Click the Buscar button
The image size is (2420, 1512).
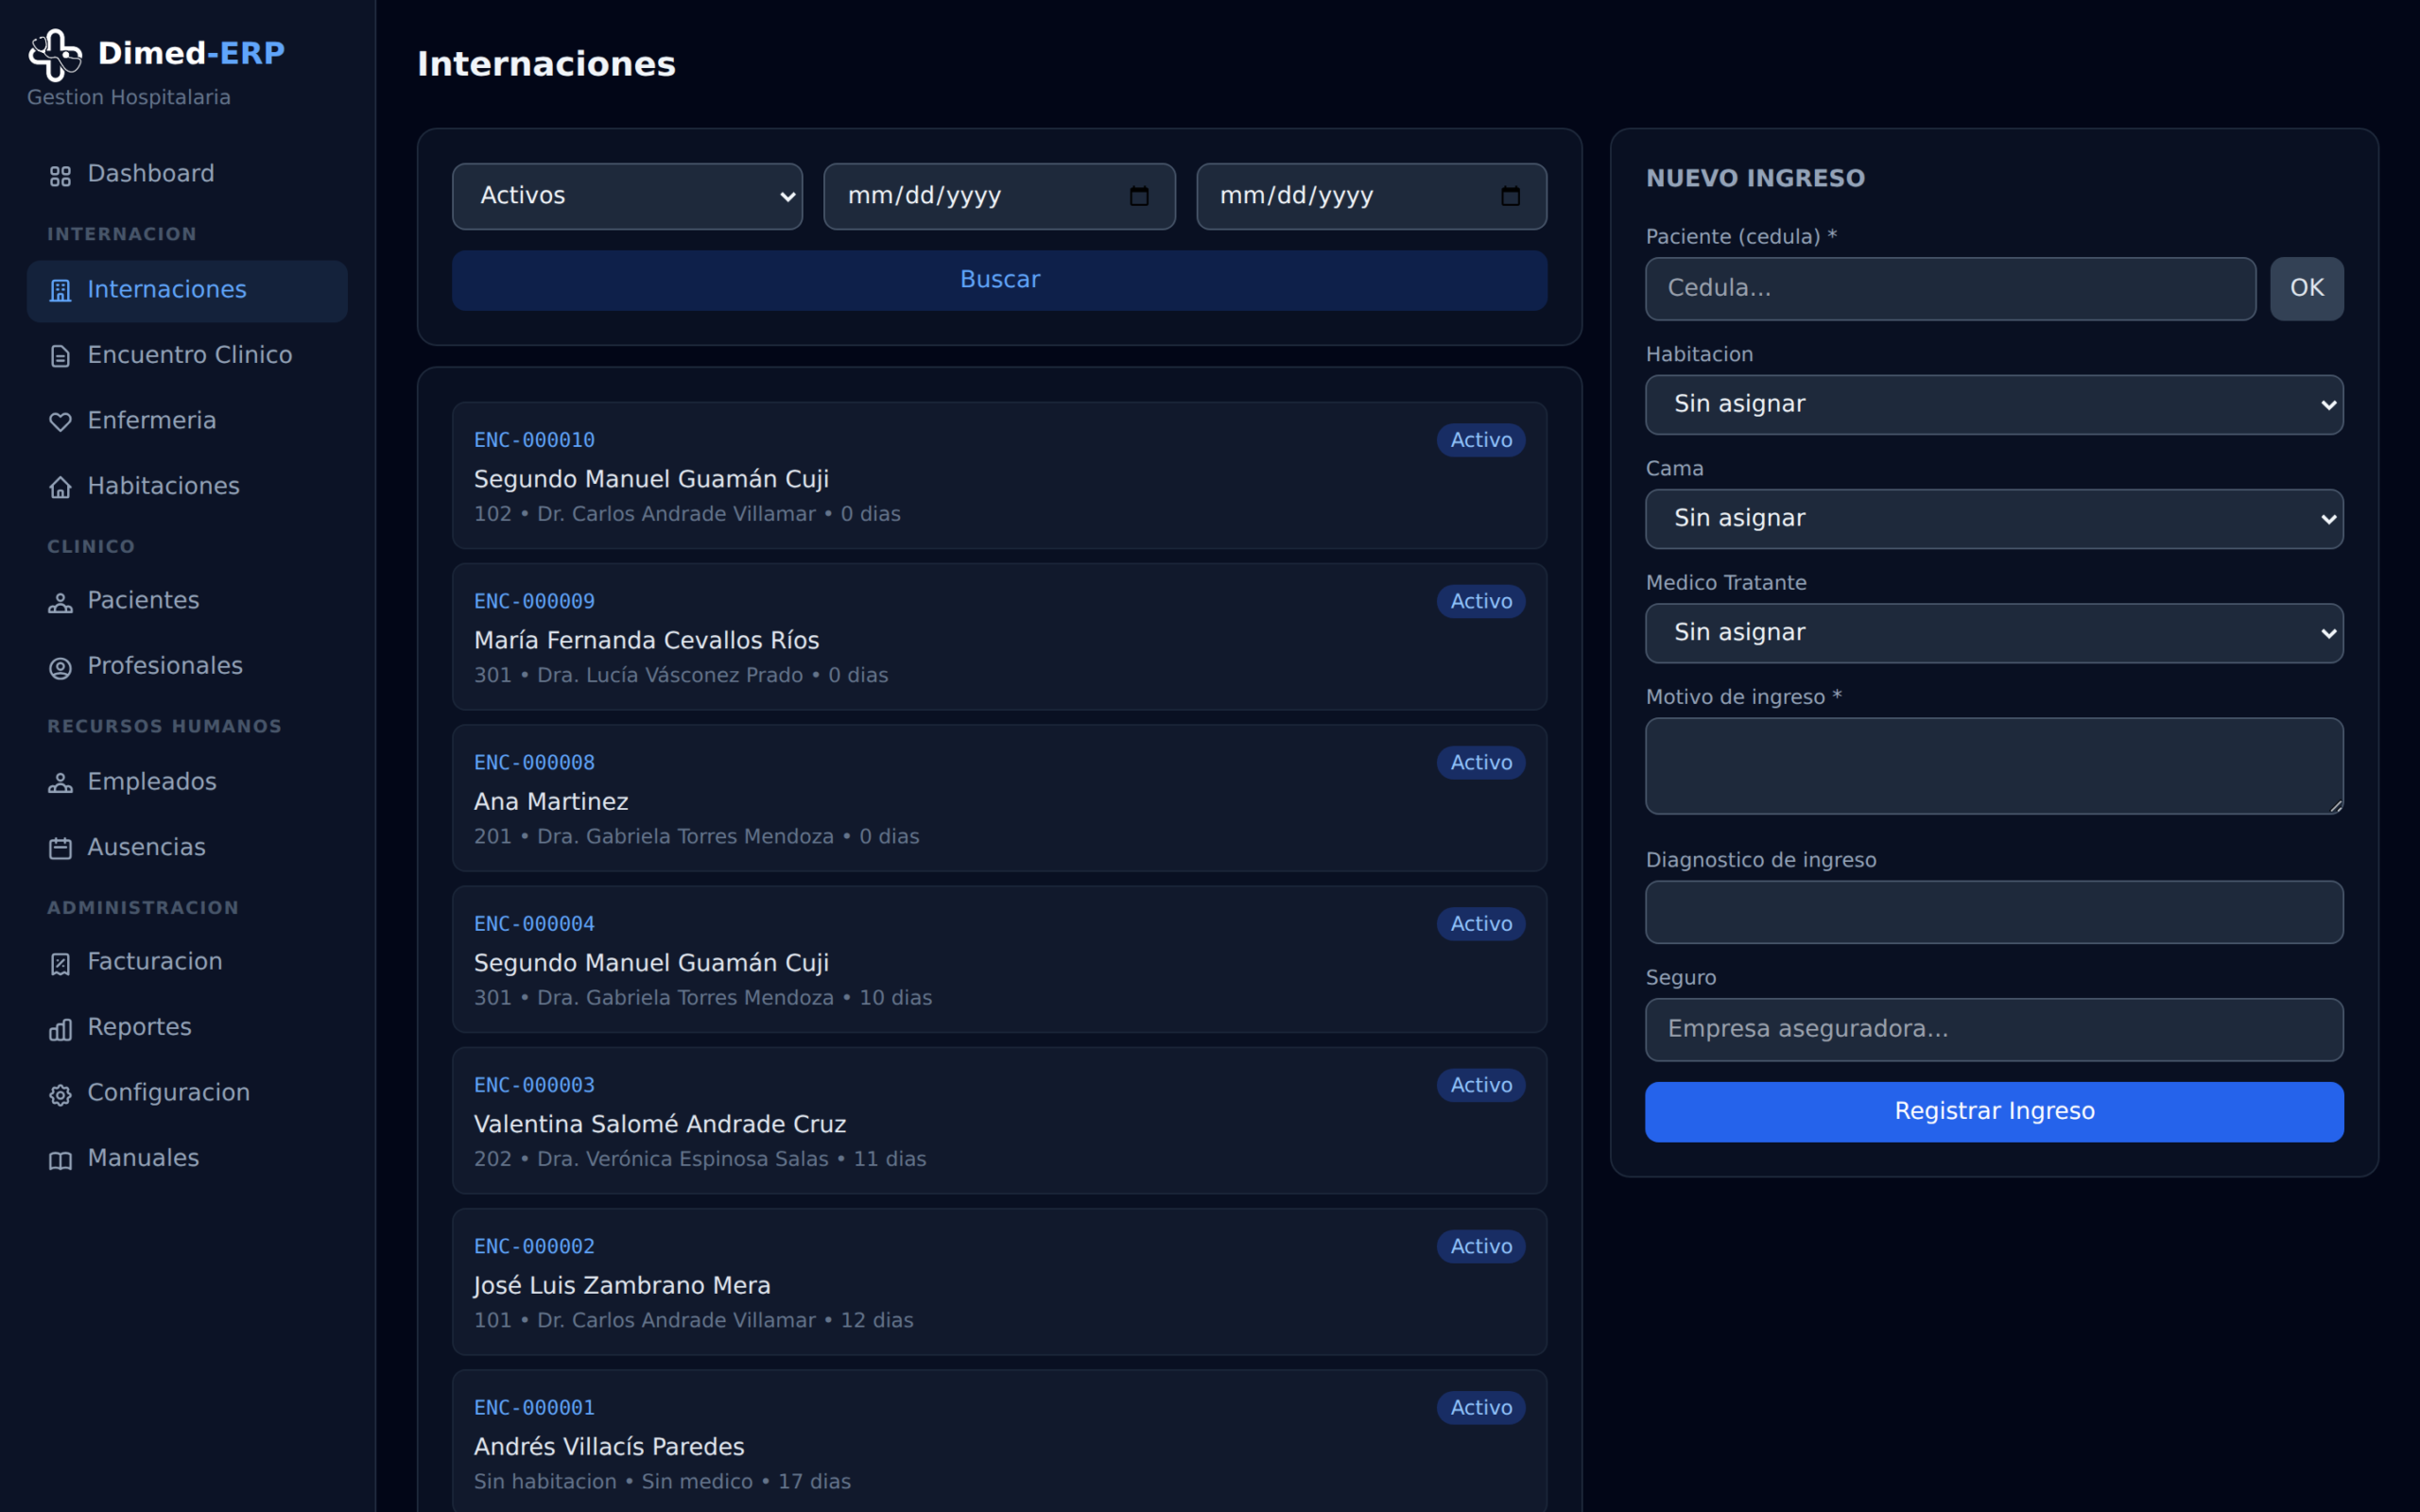click(999, 280)
